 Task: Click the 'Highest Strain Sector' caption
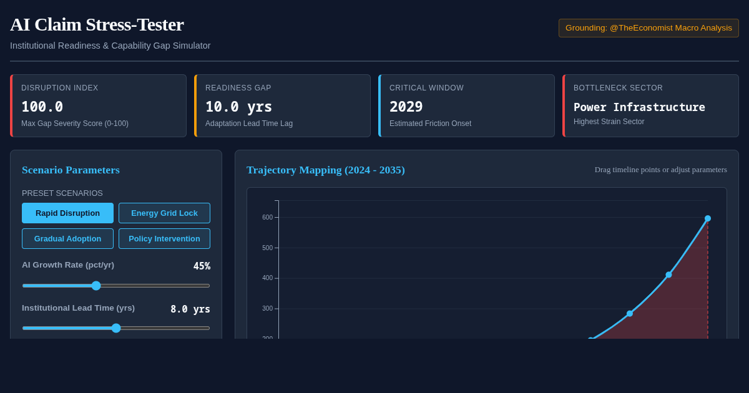point(609,122)
